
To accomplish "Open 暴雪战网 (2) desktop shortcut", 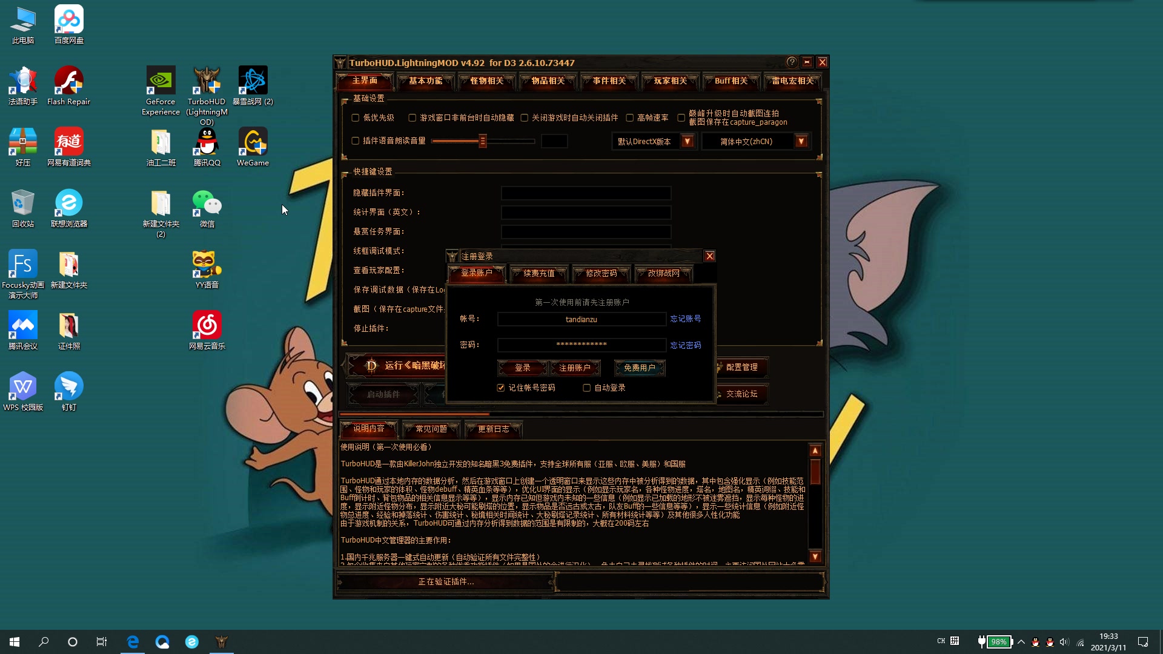I will coord(253,87).
